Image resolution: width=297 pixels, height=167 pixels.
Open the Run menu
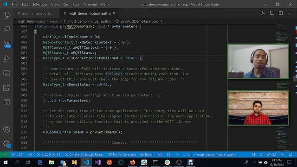pos(75,4)
